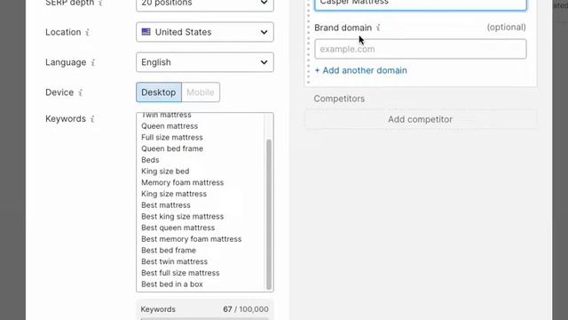The width and height of the screenshot is (568, 320).
Task: Click the info icon beside SERP depth
Action: (100, 3)
